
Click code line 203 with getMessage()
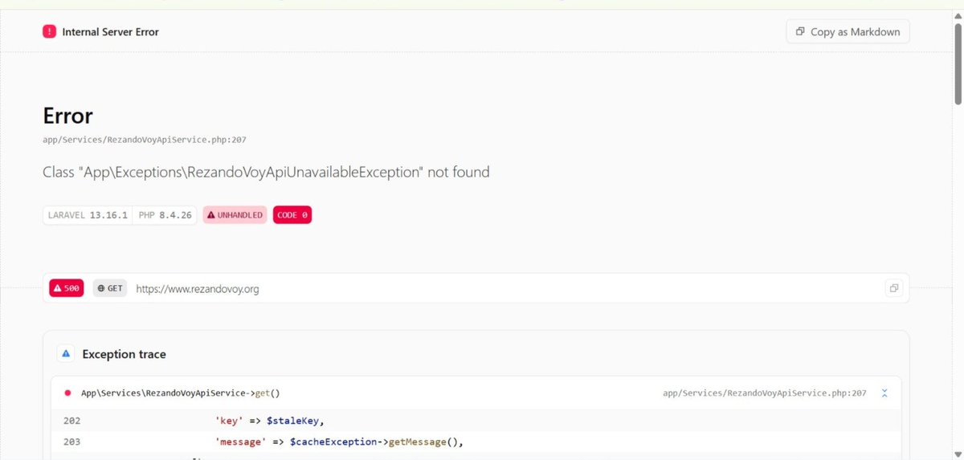pos(476,442)
